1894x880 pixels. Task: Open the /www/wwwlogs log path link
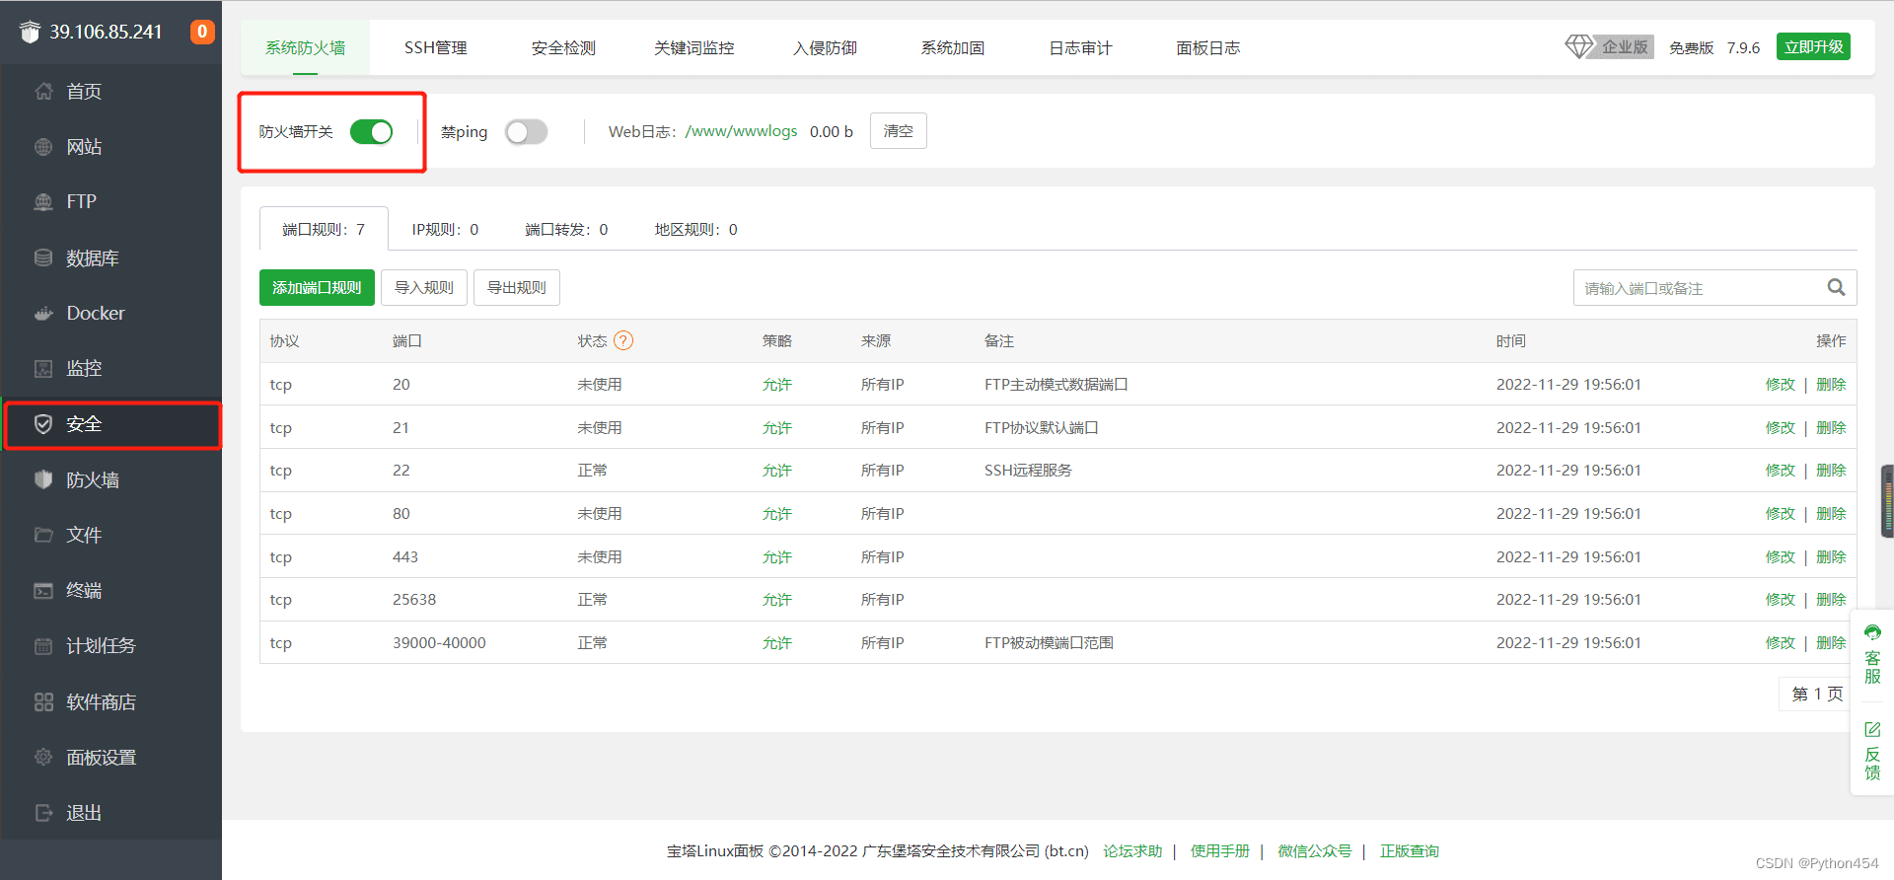coord(741,131)
